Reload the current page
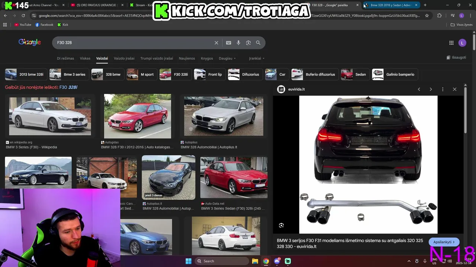Viewport: 476px width, 267px height. [23, 16]
